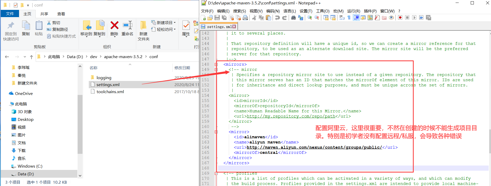Open the user-defined language icon
Image resolution: width=491 pixels, height=186 pixels.
(363, 18)
